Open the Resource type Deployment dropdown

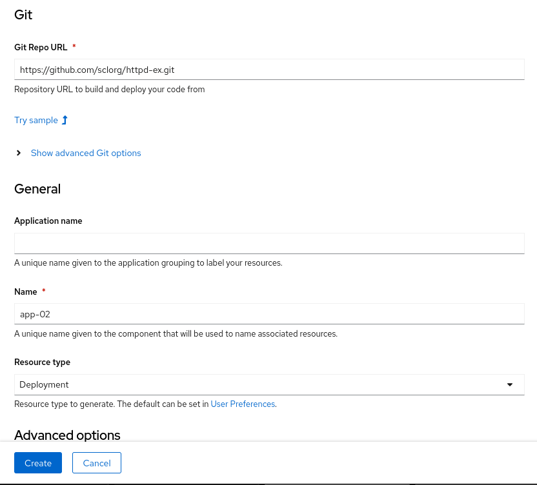point(269,385)
